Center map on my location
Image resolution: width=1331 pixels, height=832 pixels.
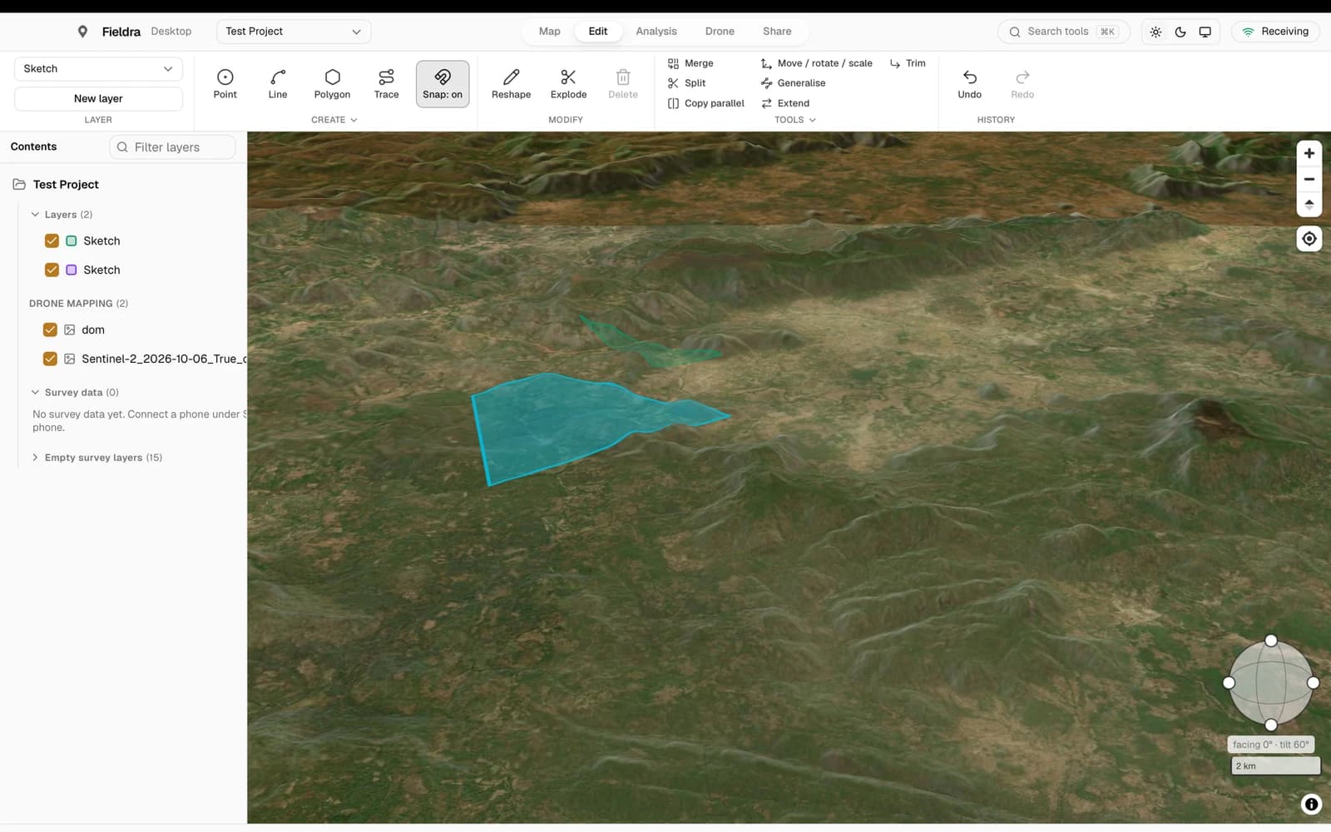pos(1309,239)
